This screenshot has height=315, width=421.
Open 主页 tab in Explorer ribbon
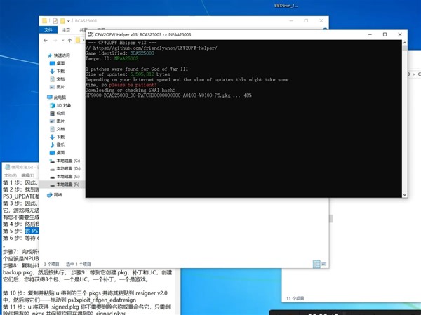(x=66, y=29)
